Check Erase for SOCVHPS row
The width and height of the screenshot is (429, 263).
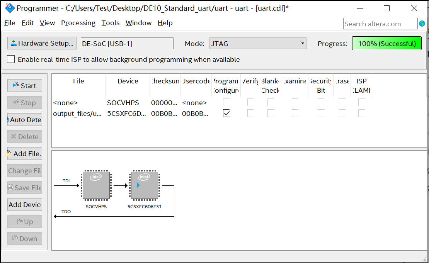coord(342,102)
